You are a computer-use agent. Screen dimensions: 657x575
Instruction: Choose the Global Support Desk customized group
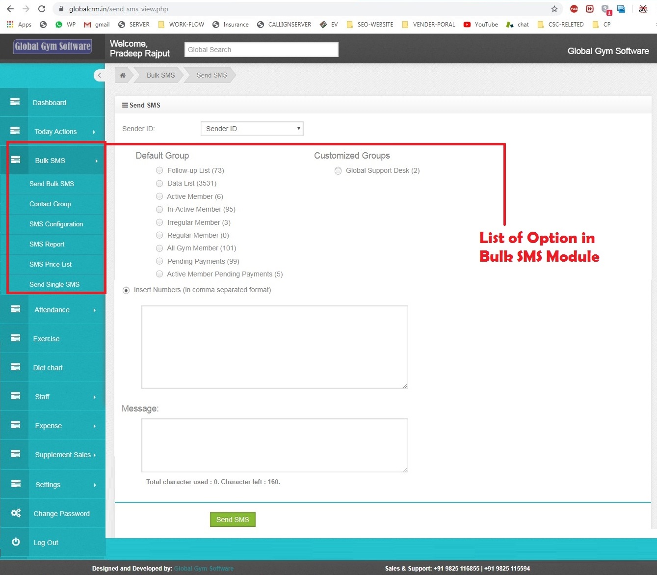[x=338, y=170]
